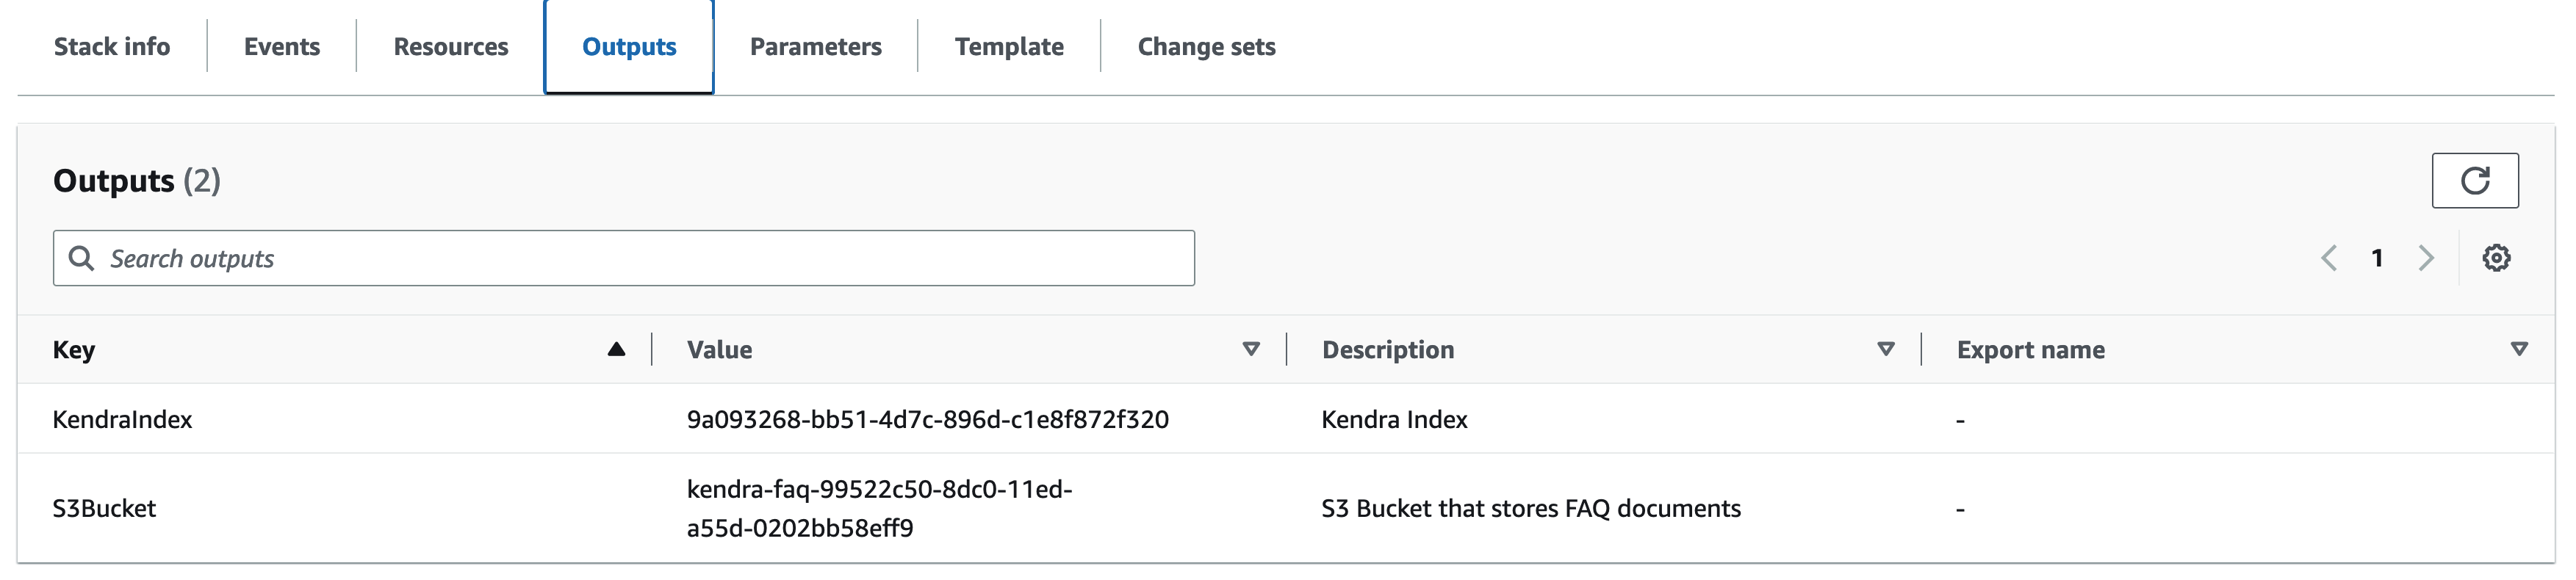
Task: Select the KendraIndex value ID
Action: (927, 419)
